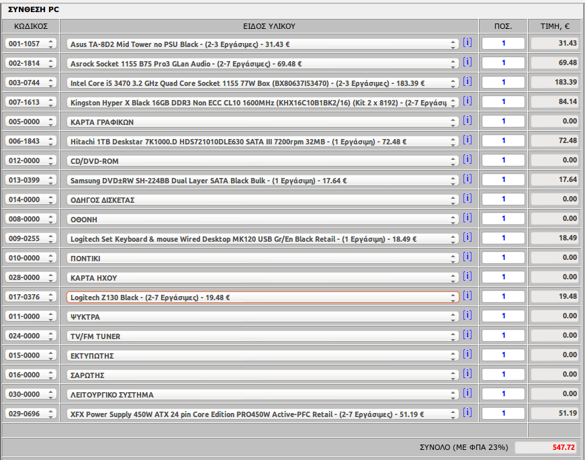Click info icon in ΟΘΟΝΗ row

[467, 218]
